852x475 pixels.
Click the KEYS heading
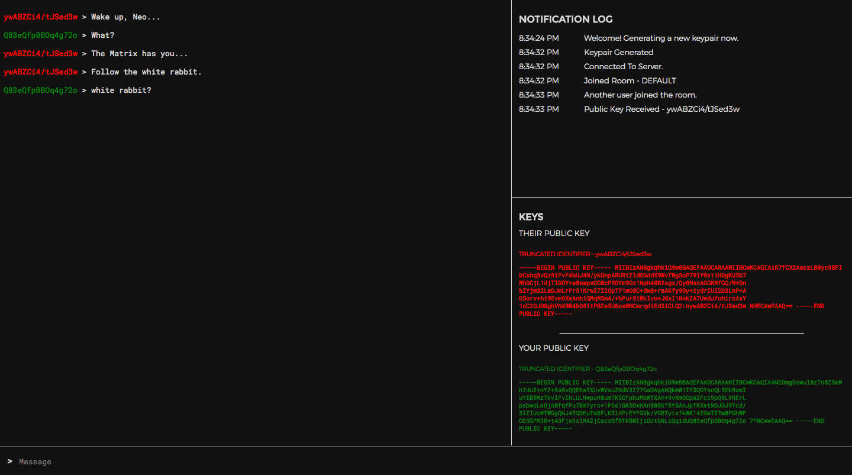(x=531, y=217)
